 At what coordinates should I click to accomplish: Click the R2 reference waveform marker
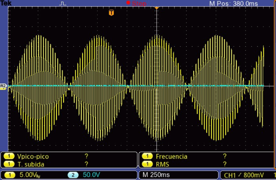(x=3, y=86)
